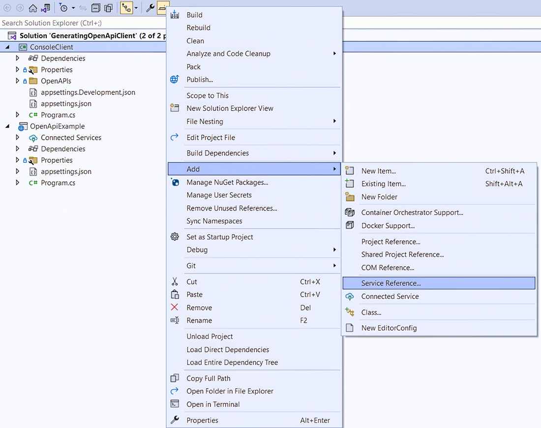
Task: Open the Git submenu
Action: (x=254, y=266)
